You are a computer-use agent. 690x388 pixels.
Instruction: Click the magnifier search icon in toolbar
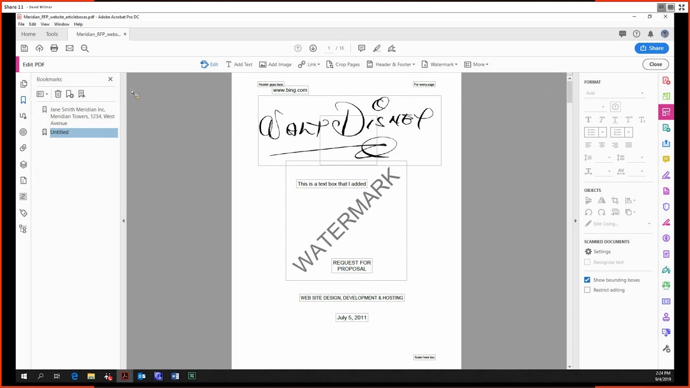click(x=85, y=48)
